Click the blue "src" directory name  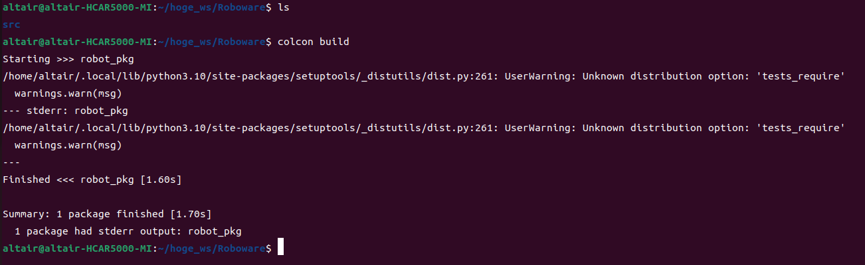pyautogui.click(x=11, y=25)
